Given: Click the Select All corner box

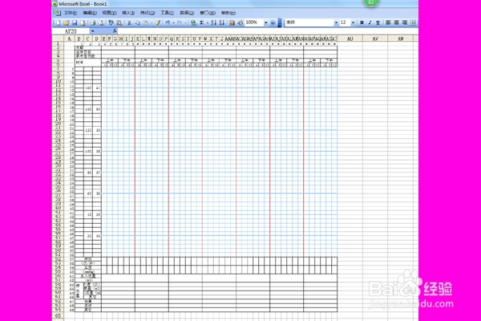Looking at the screenshot, I should coord(58,39).
